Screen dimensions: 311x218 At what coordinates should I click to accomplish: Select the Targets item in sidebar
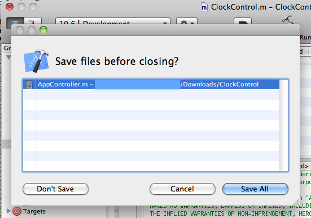click(34, 211)
